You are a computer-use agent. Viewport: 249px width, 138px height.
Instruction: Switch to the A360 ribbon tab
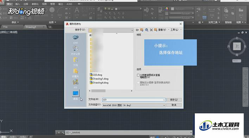click(69, 4)
